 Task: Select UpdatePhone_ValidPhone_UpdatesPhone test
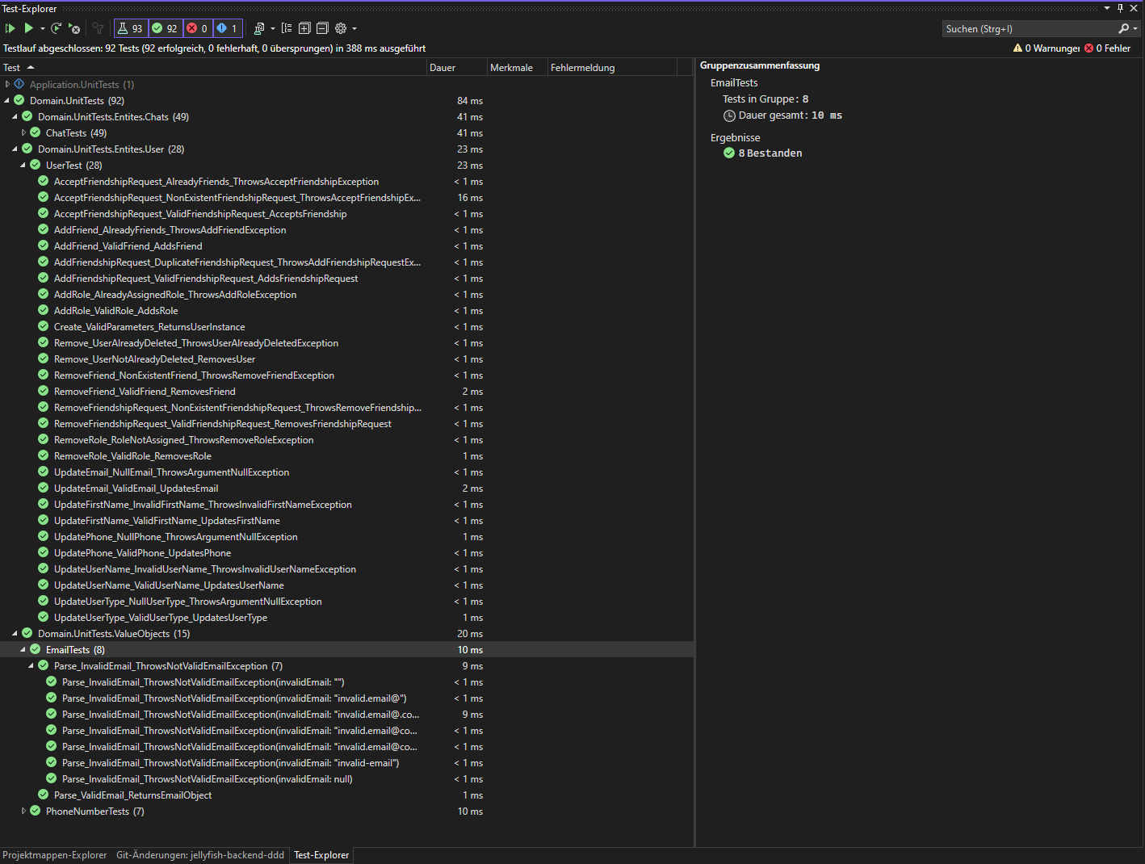pos(142,553)
